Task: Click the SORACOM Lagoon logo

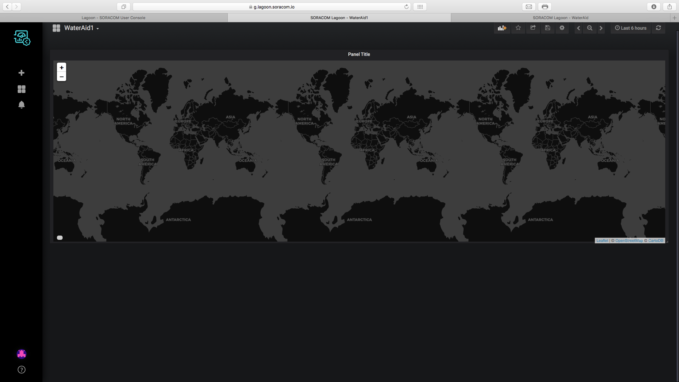Action: [x=22, y=38]
